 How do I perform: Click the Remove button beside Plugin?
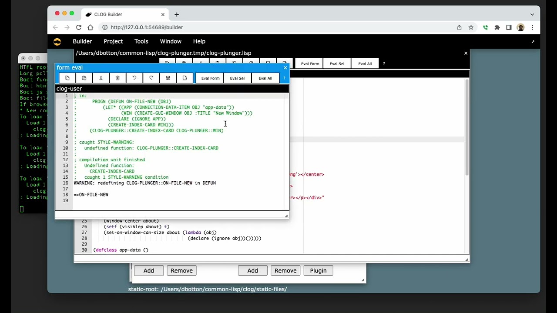coord(285,270)
